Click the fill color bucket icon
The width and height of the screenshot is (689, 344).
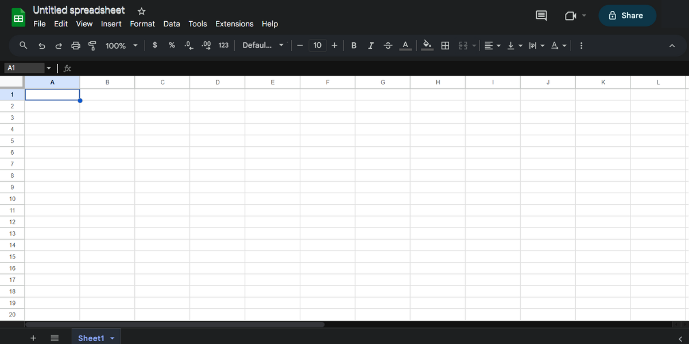tap(427, 45)
